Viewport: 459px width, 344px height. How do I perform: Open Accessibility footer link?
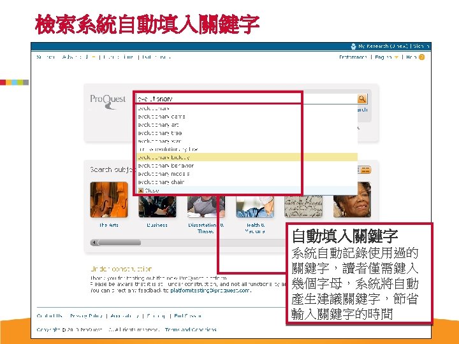(x=125, y=316)
